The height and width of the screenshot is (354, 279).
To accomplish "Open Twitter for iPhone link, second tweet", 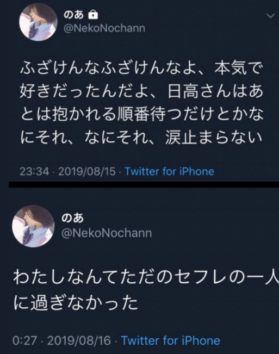I will (x=171, y=340).
